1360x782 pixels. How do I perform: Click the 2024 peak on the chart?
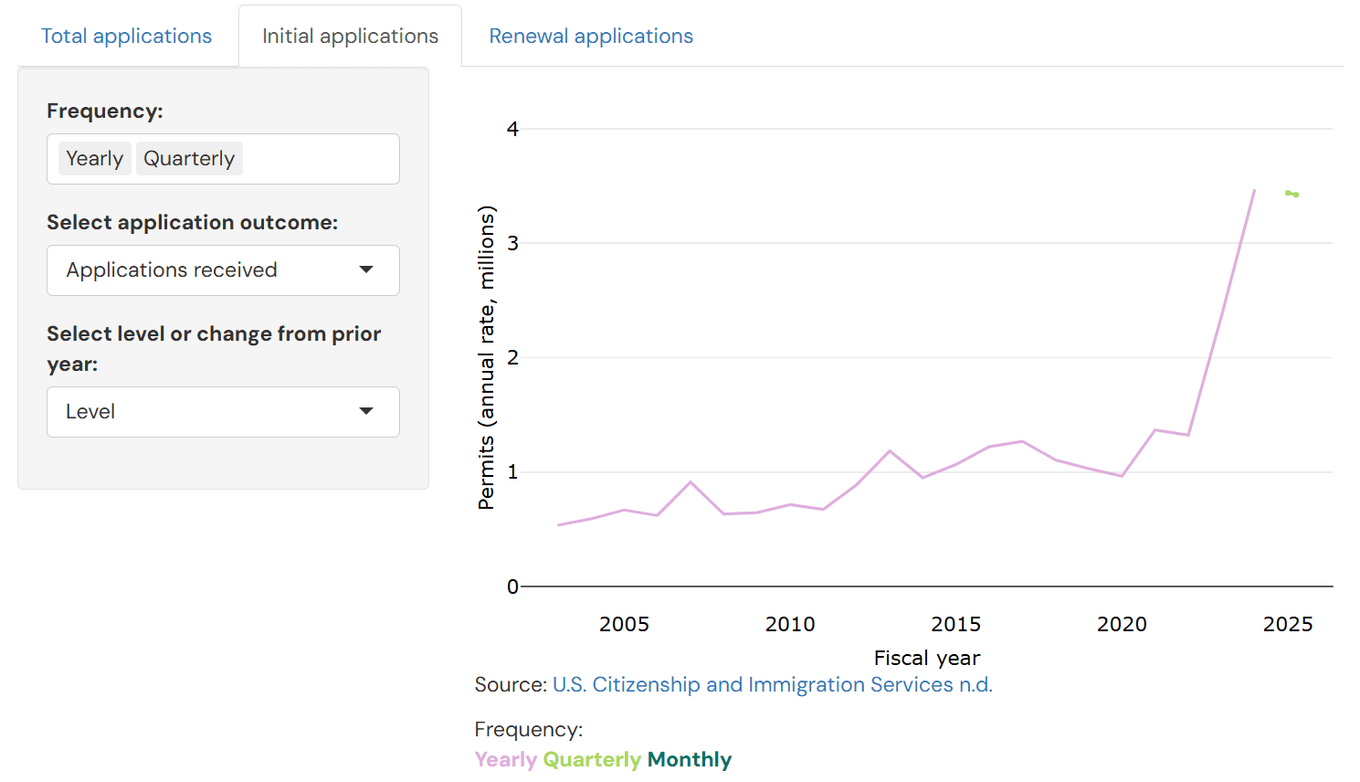point(1254,192)
